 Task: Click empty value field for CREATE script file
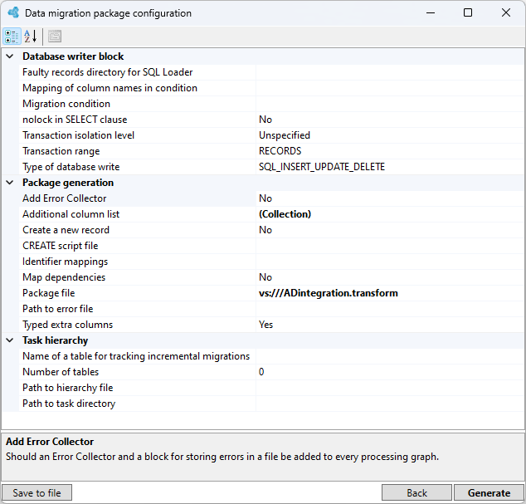[x=390, y=246]
